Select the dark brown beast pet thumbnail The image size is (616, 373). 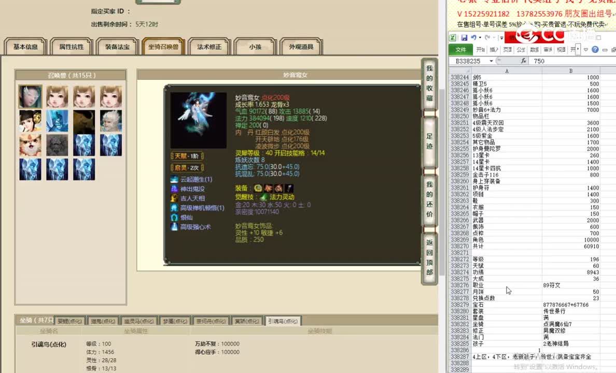pyautogui.click(x=84, y=121)
